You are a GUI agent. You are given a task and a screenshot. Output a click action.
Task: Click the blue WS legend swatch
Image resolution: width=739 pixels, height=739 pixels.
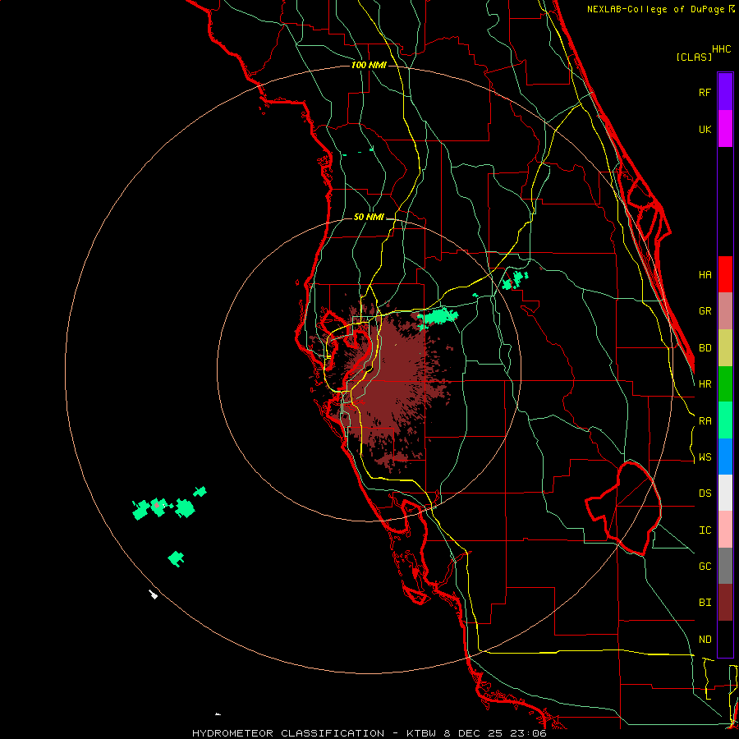[725, 457]
